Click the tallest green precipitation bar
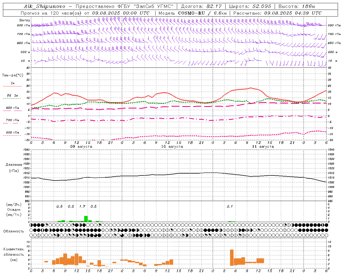 point(86,219)
